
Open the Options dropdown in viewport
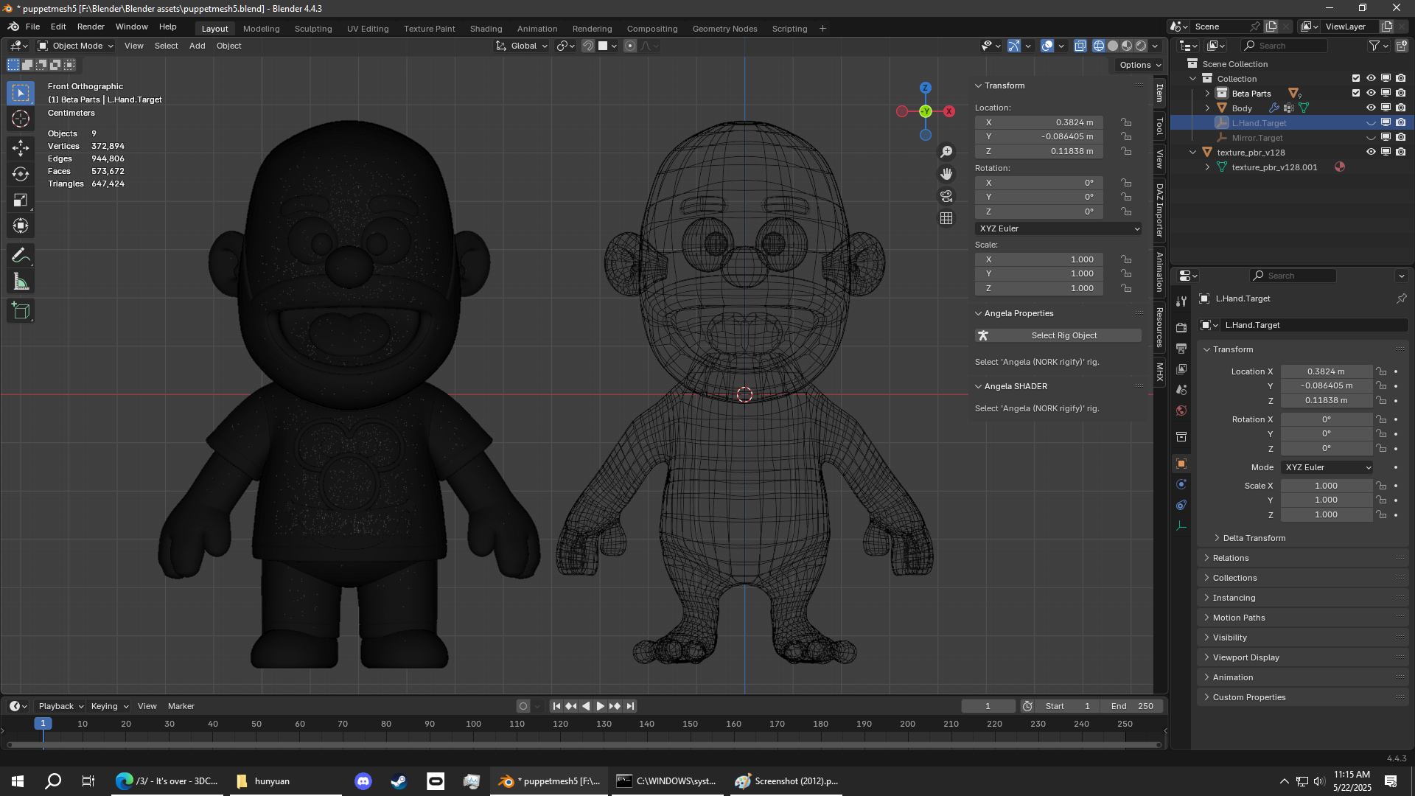tap(1139, 65)
